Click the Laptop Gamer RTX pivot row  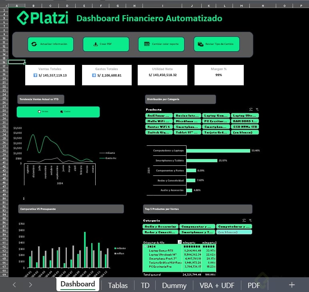click(x=179, y=251)
